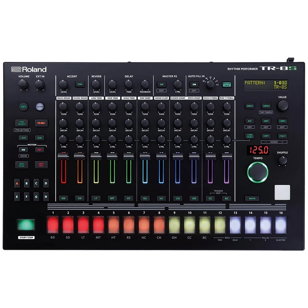The width and height of the screenshot is (308, 308).
Task: Click the CLEAR button
Action: coord(40,107)
